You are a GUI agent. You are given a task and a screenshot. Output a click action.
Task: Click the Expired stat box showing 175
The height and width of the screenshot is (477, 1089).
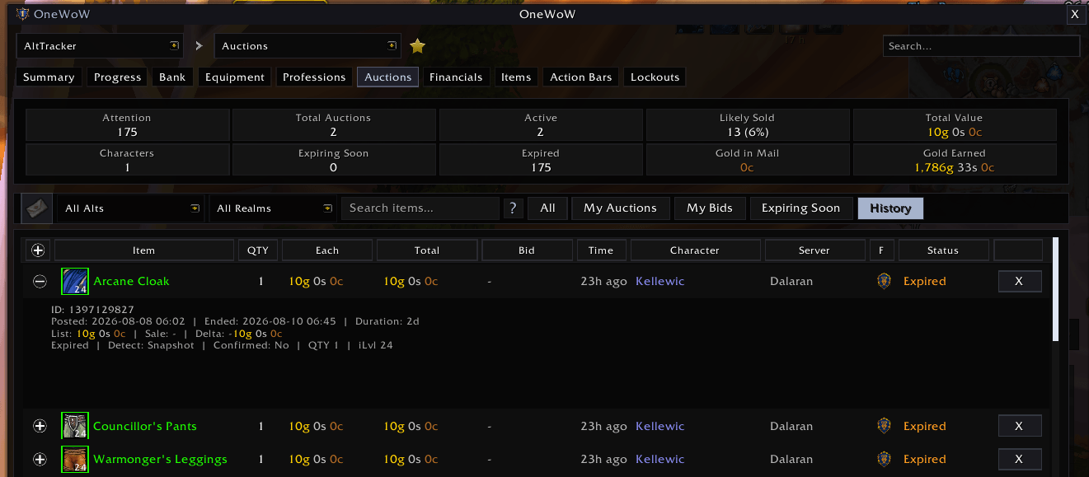541,160
